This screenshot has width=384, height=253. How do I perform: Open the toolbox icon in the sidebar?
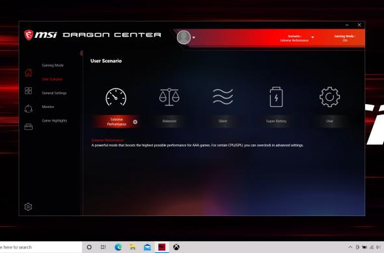[x=29, y=127]
